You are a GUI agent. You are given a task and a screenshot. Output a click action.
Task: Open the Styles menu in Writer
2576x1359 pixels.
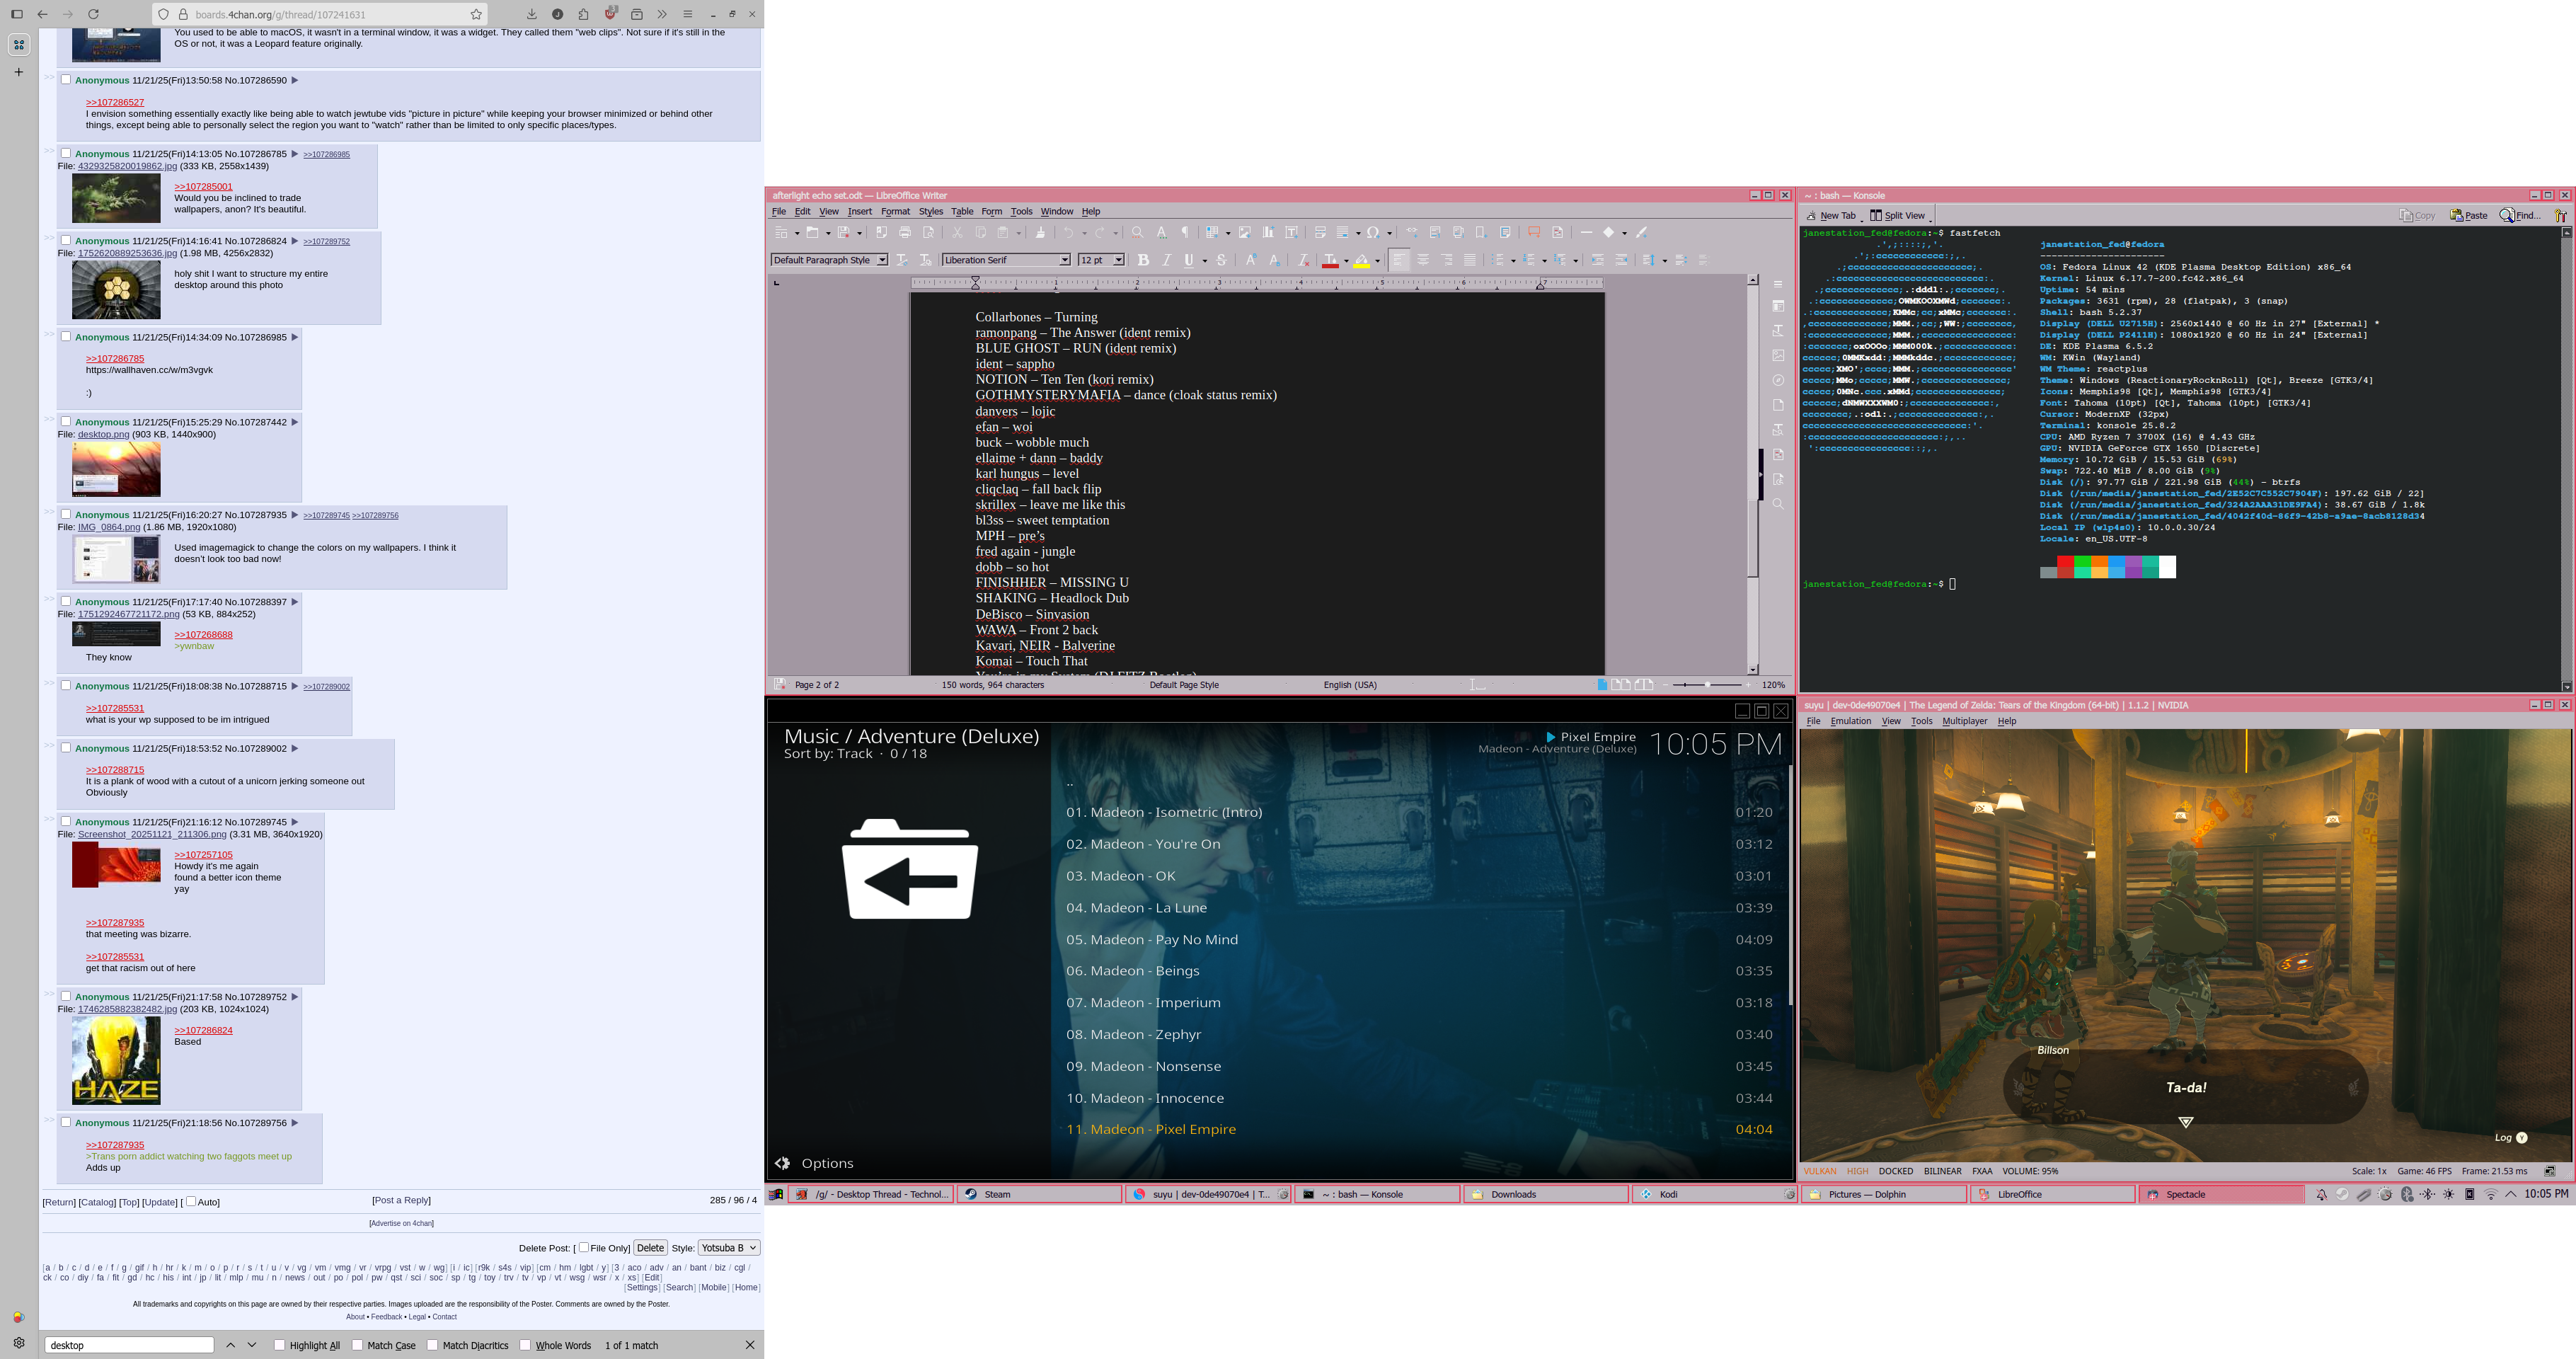[930, 211]
